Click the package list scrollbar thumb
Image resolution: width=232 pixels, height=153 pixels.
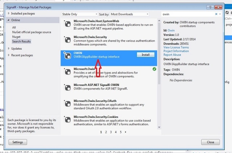point(159,53)
